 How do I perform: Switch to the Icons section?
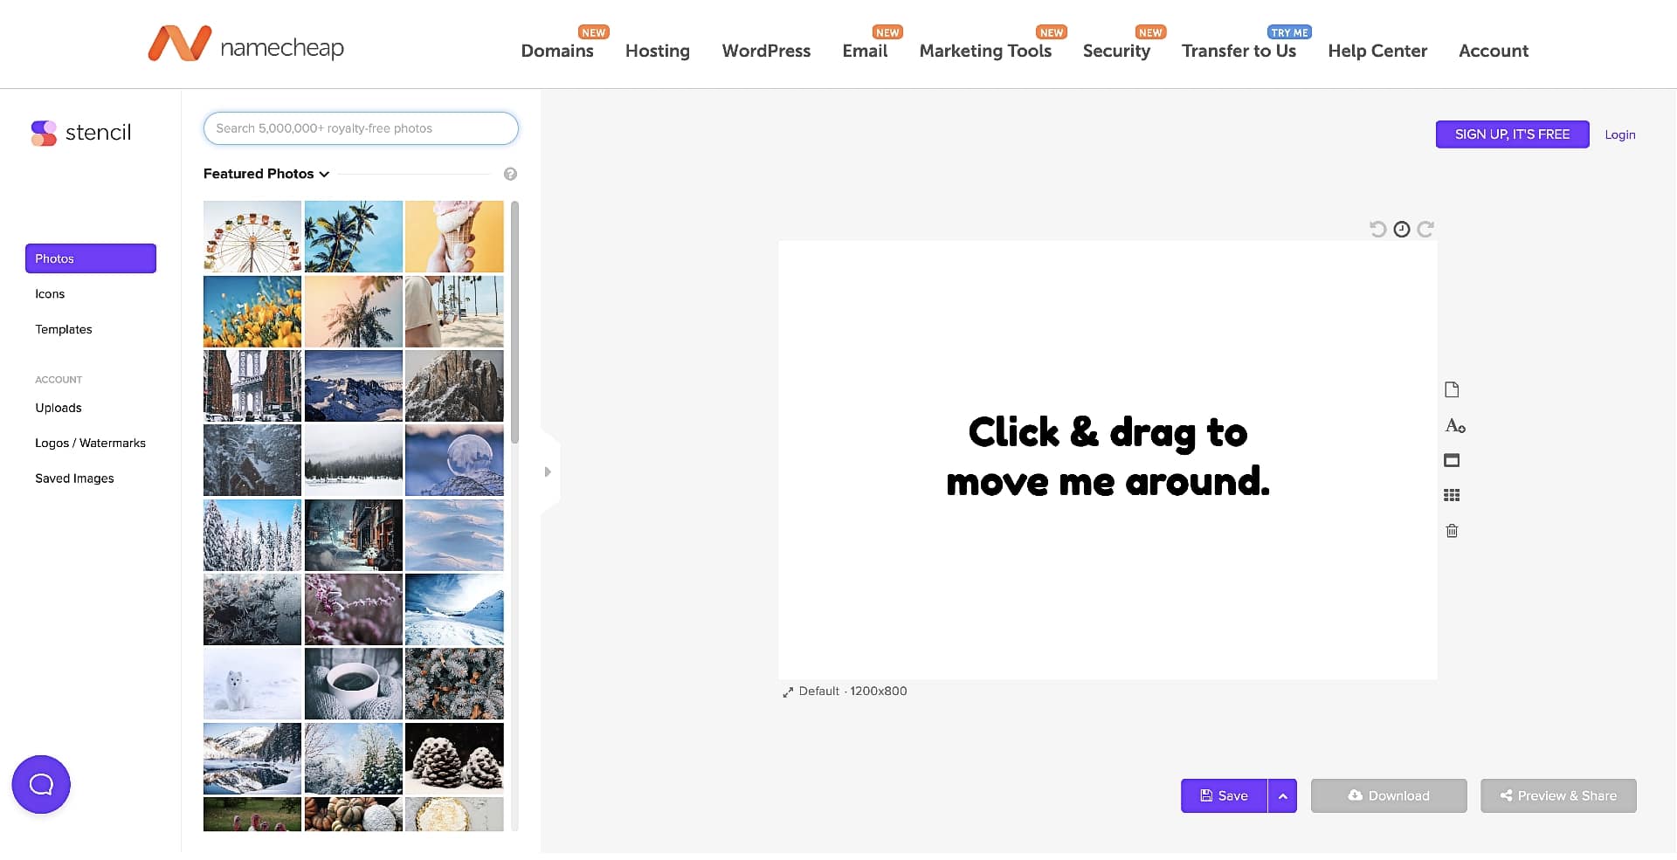50,294
